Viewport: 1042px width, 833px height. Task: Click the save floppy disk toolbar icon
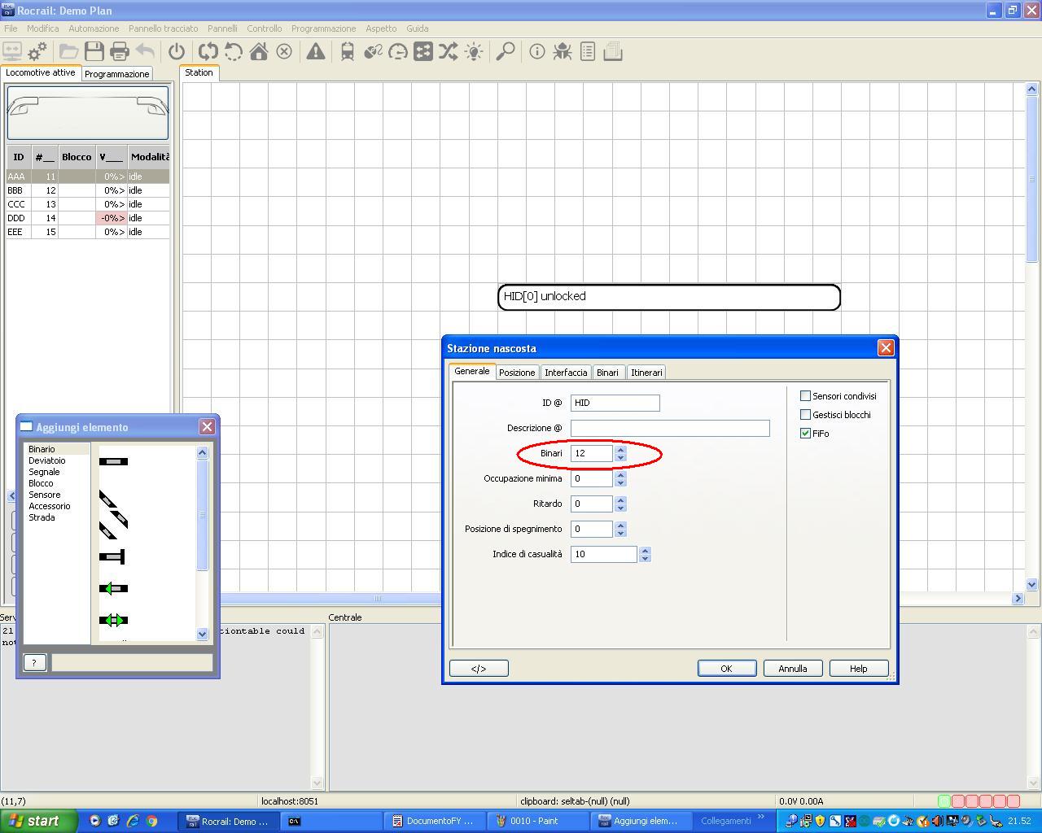click(94, 52)
